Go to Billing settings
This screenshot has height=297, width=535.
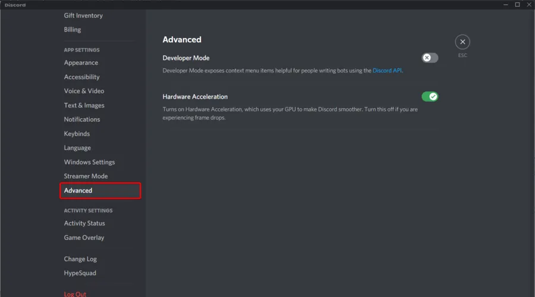(x=73, y=30)
